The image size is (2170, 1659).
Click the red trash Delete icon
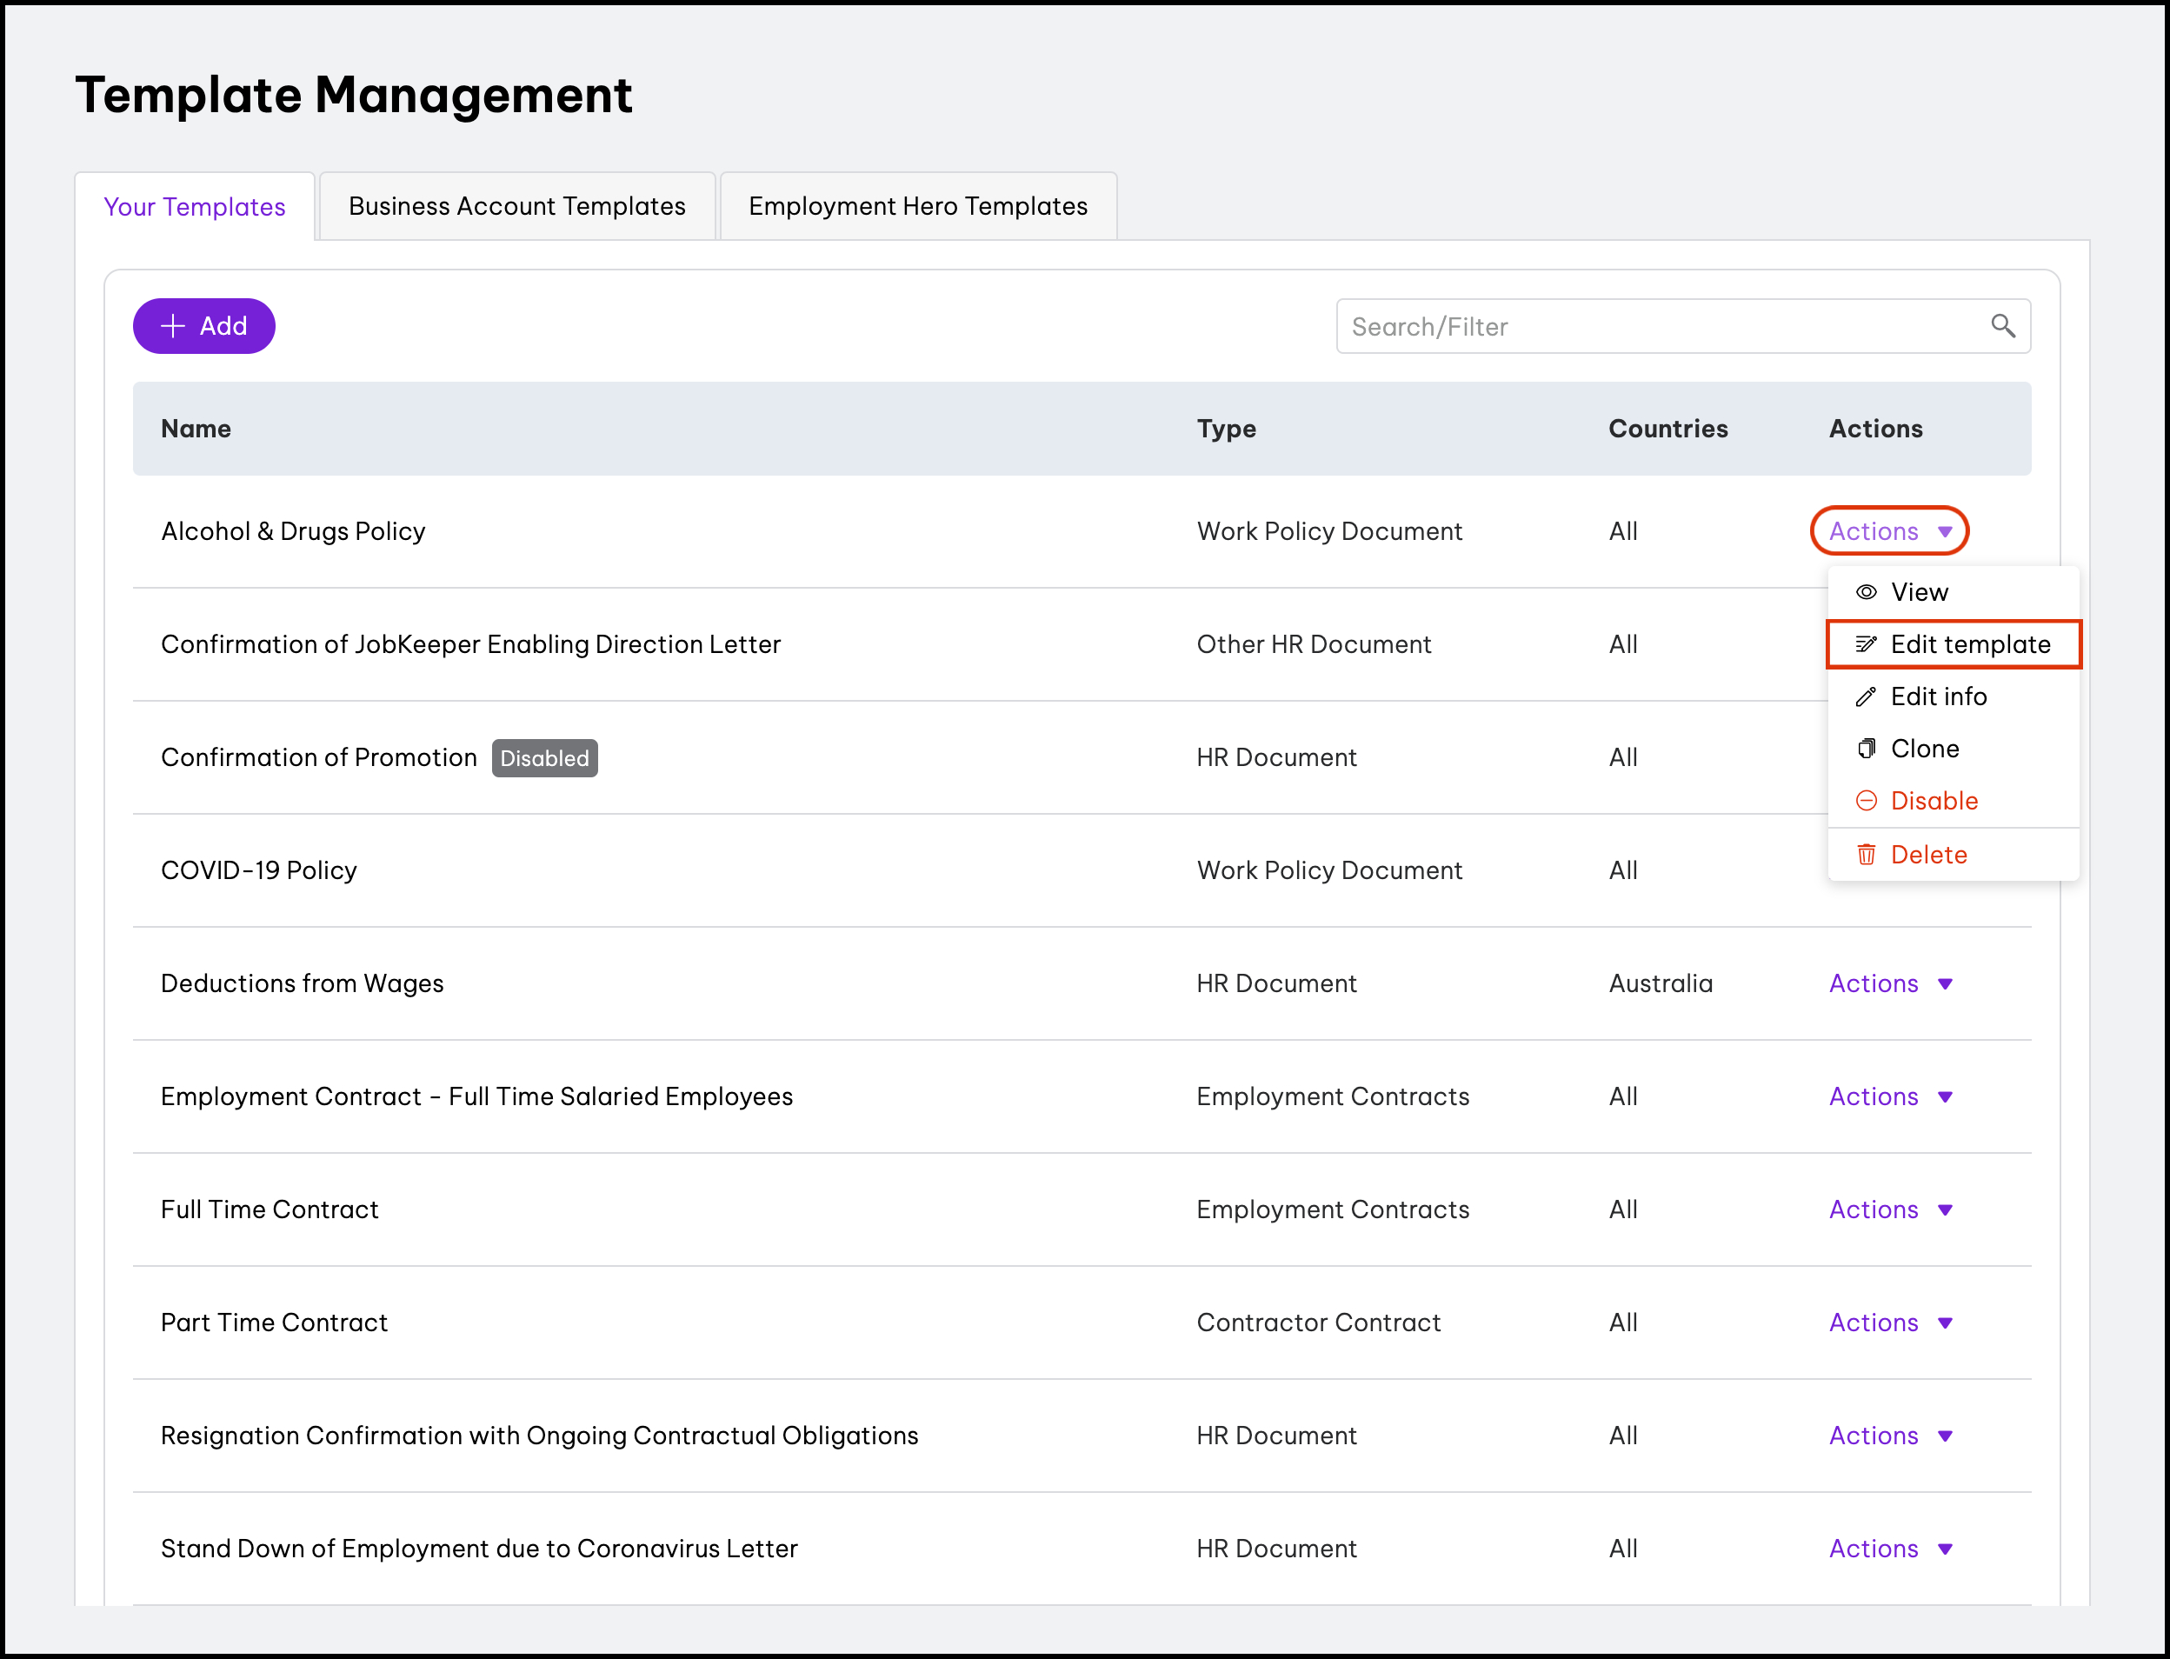click(x=1866, y=856)
